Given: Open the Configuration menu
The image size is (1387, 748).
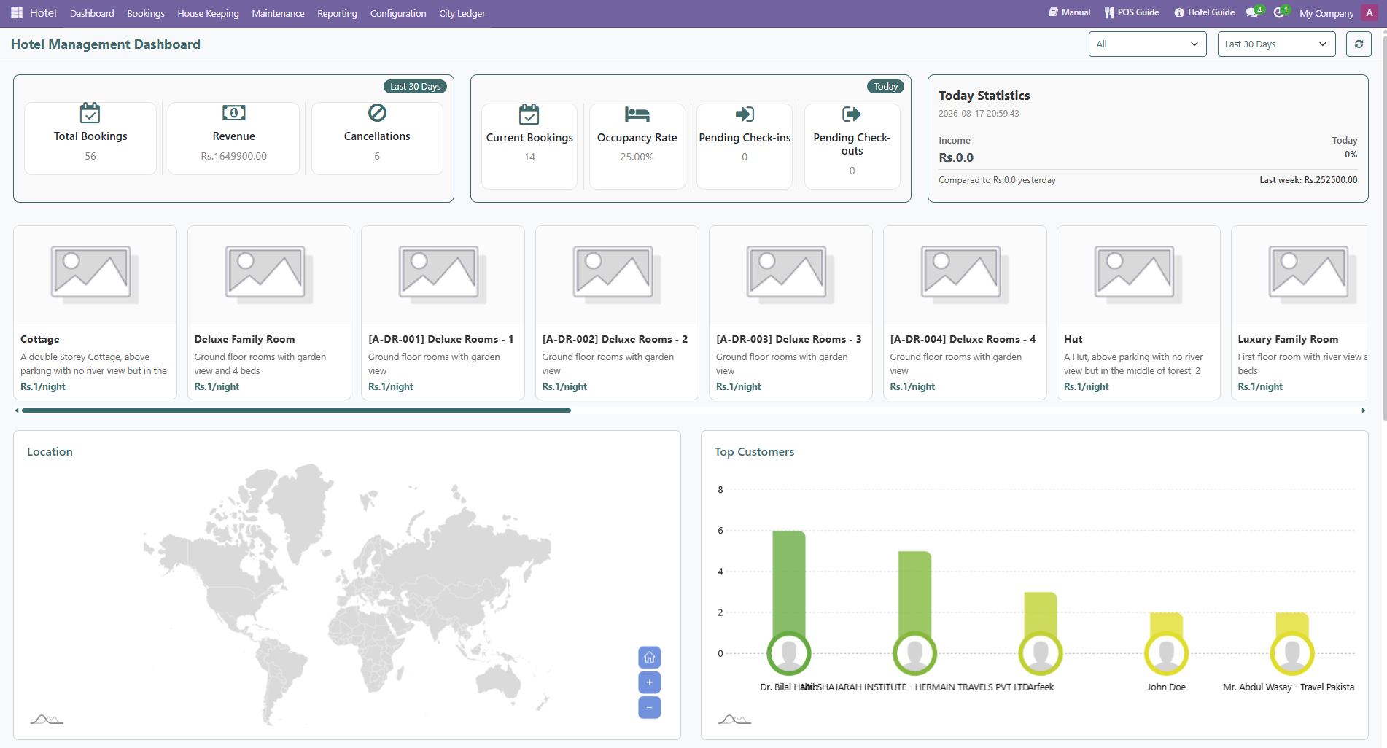Looking at the screenshot, I should click(398, 13).
